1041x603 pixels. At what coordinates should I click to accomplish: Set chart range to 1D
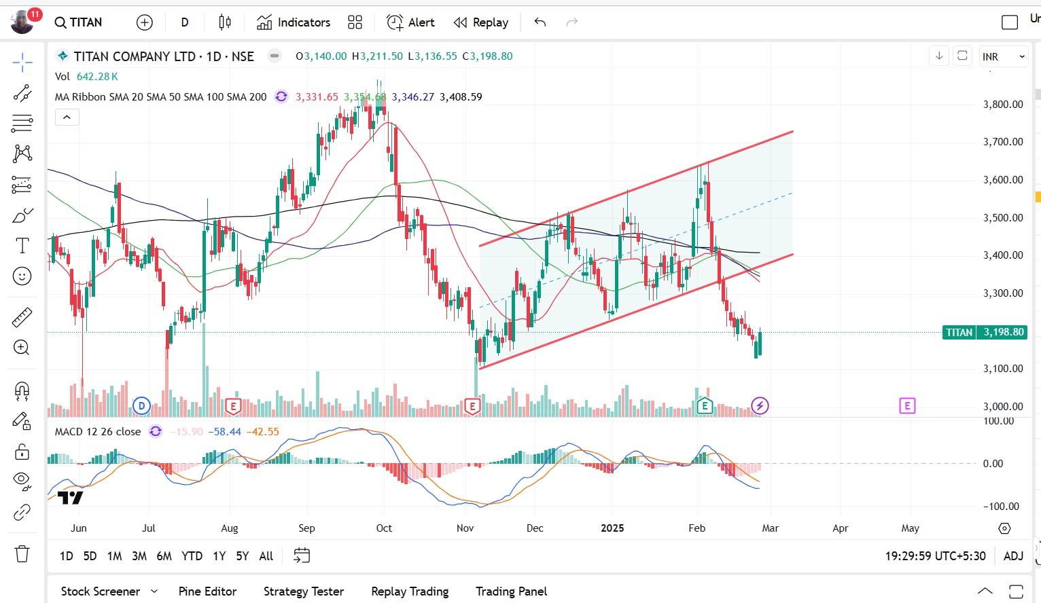point(67,556)
